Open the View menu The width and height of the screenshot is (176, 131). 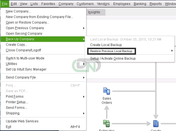click(x=24, y=4)
